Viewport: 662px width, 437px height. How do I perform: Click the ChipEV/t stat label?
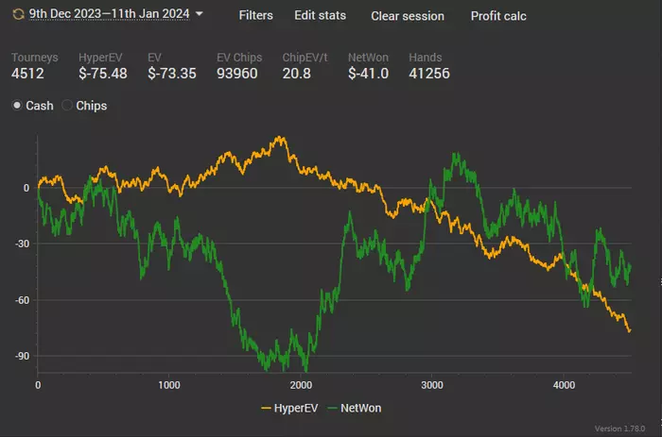click(305, 58)
